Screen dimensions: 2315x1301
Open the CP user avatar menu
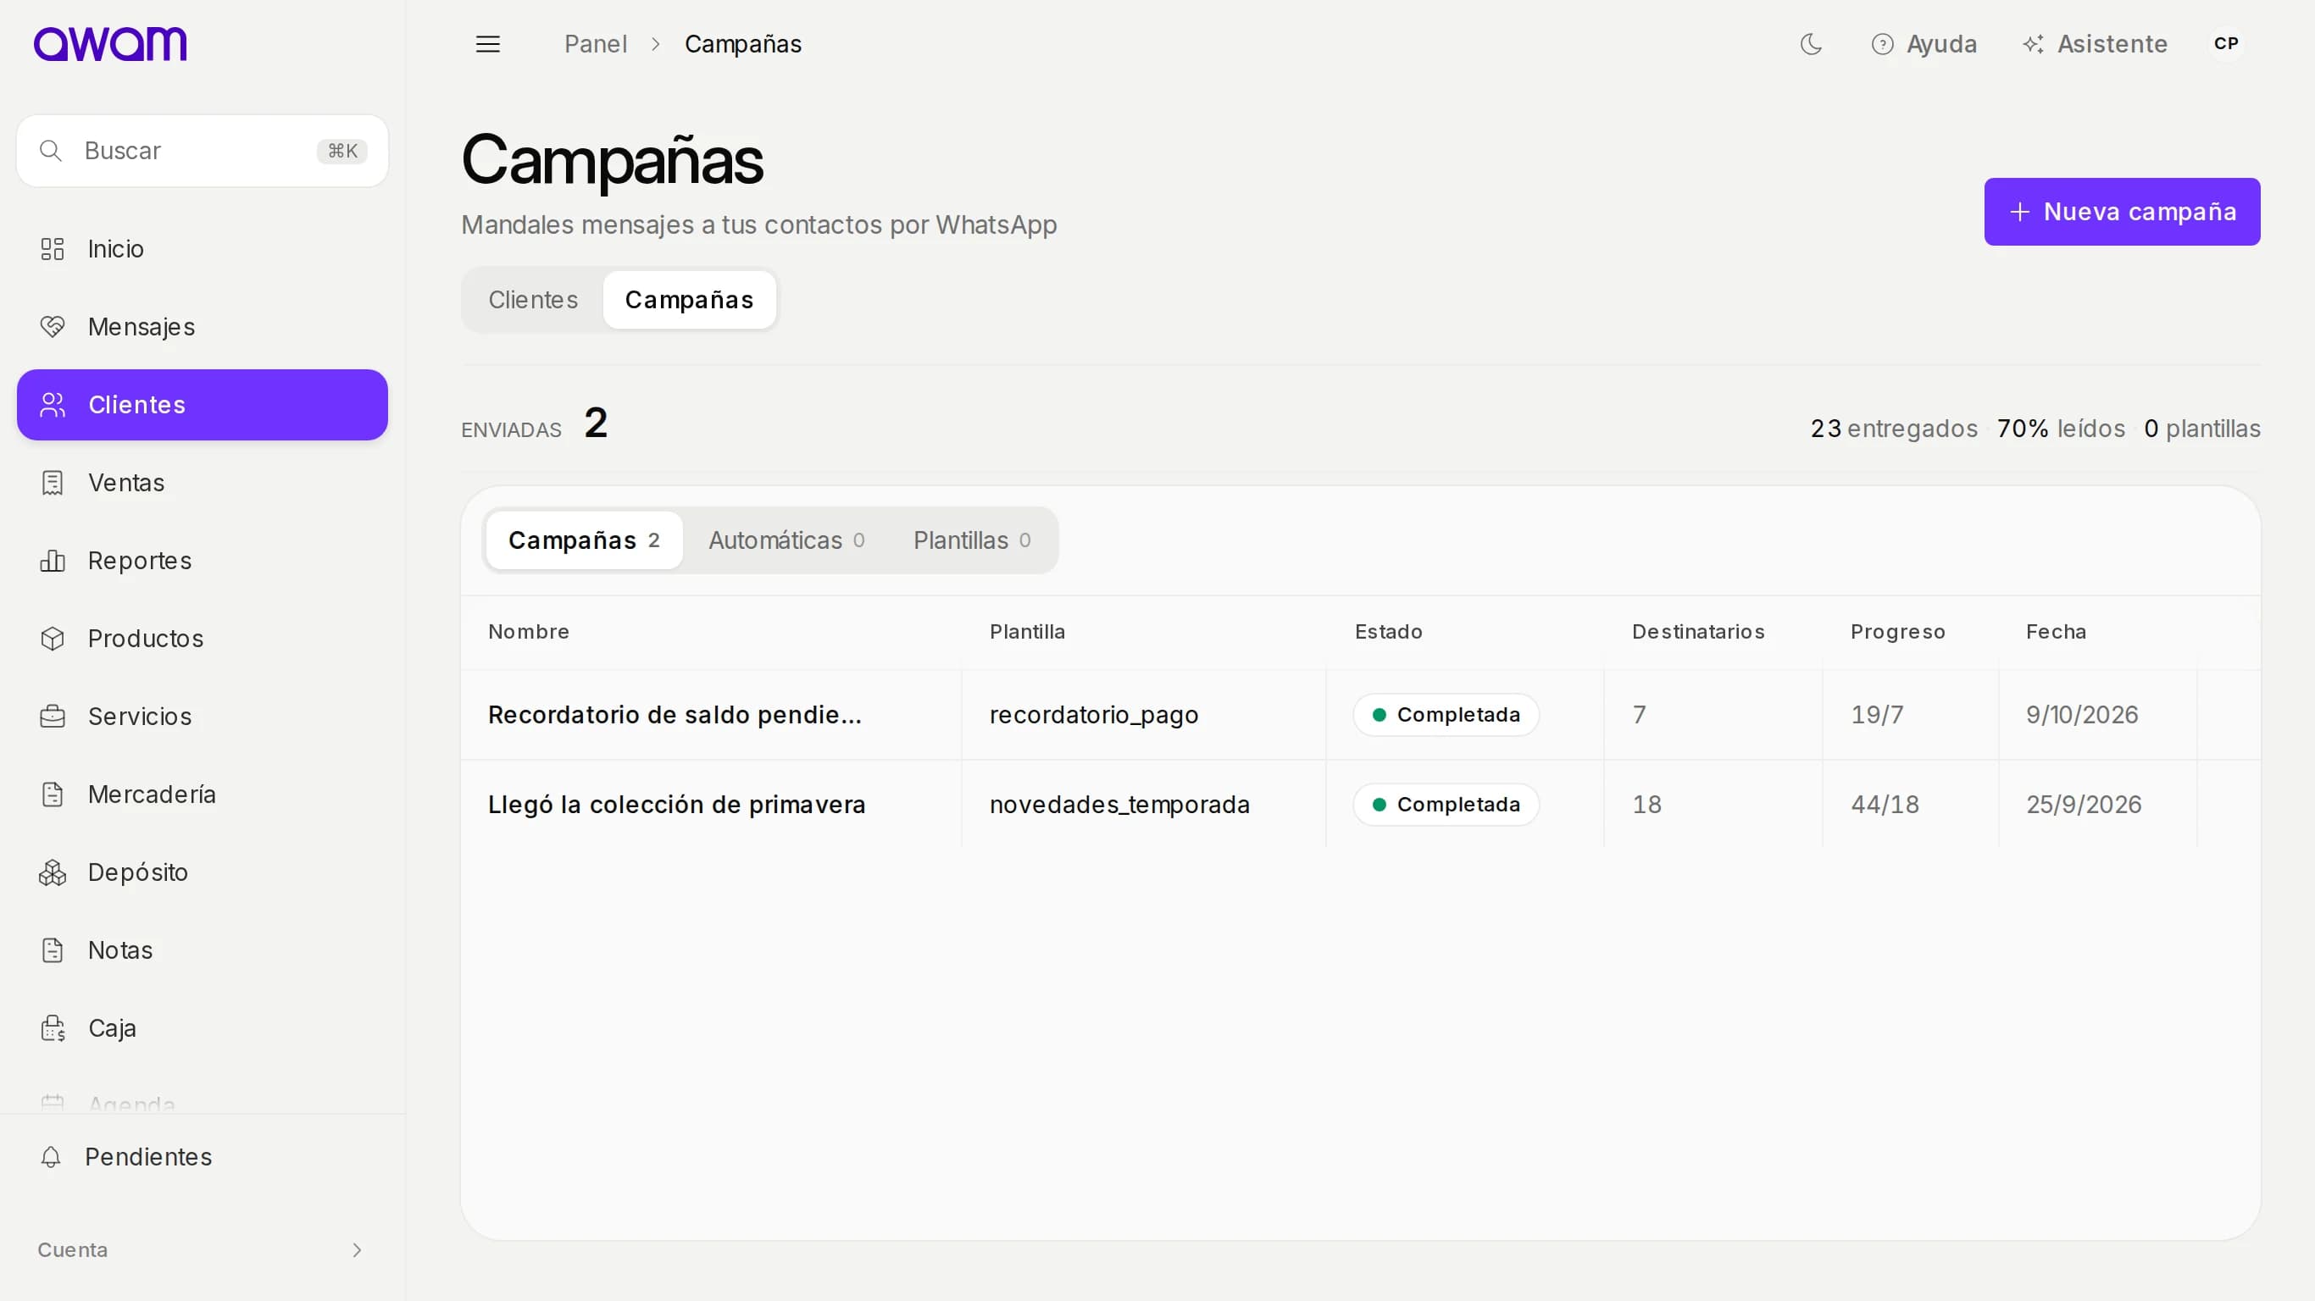click(2226, 44)
